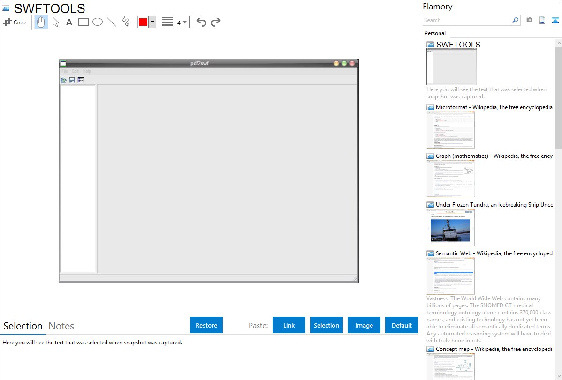Viewport: 562px width, 380px height.
Task: Select the Rectangle drawing tool
Action: 83,22
